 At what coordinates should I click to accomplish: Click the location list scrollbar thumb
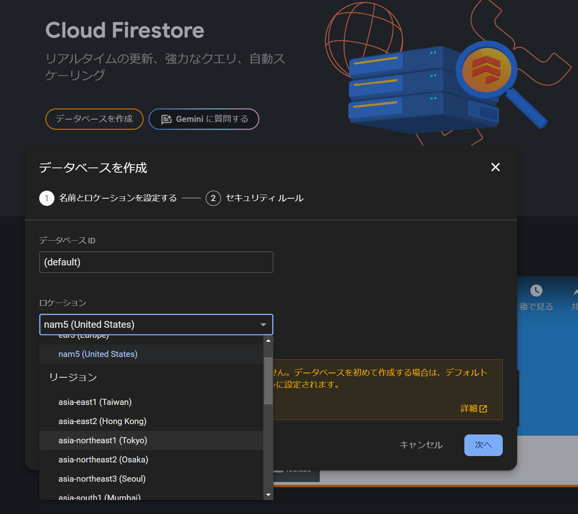coord(268,381)
